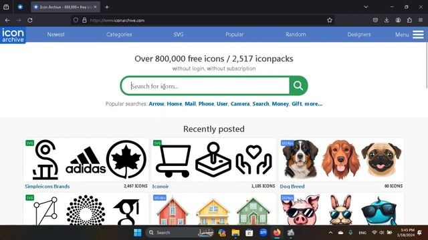Open Firefox extensions puzzle icon
Image resolution: width=428 pixels, height=240 pixels.
[x=409, y=20]
